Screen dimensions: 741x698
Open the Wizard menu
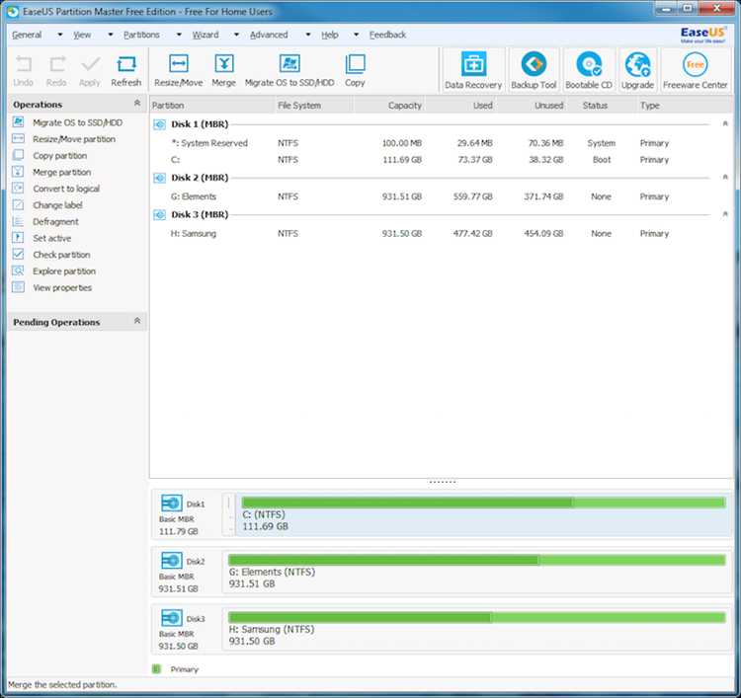coord(206,35)
